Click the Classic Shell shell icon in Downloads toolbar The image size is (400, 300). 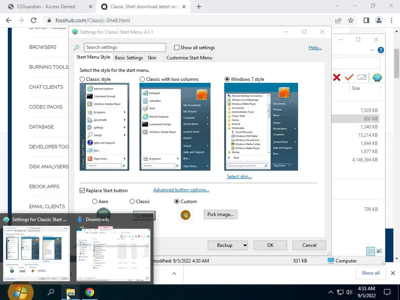tap(377, 77)
